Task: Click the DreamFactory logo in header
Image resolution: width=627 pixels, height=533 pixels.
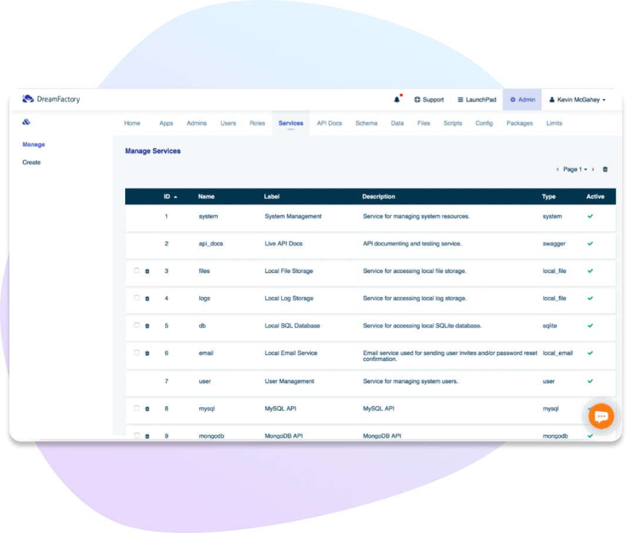Action: 51,99
